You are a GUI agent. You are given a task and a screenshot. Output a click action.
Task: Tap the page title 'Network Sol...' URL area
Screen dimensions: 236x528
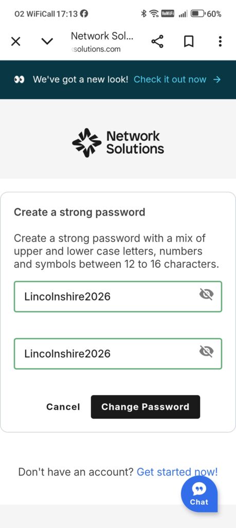click(x=102, y=42)
